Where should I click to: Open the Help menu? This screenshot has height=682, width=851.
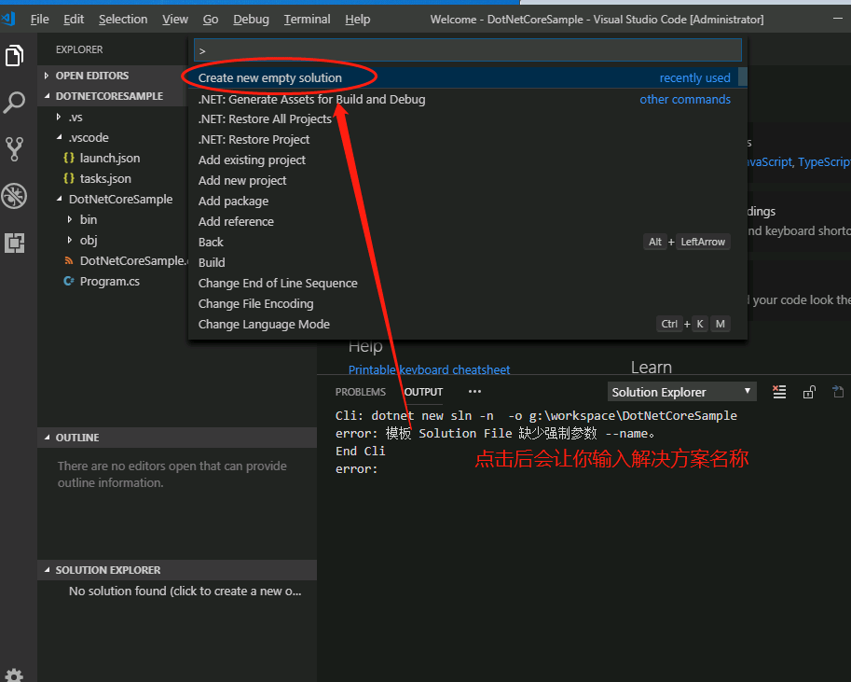coord(358,19)
